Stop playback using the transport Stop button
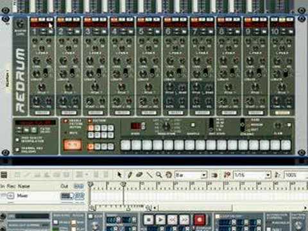The height and width of the screenshot is (231, 308). (148, 219)
